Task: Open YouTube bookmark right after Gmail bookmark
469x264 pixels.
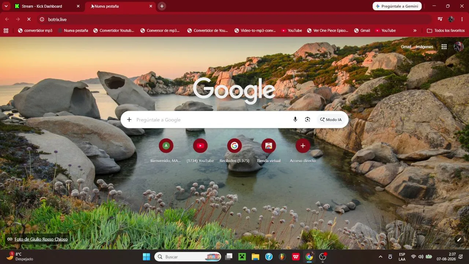Action: (x=385, y=30)
